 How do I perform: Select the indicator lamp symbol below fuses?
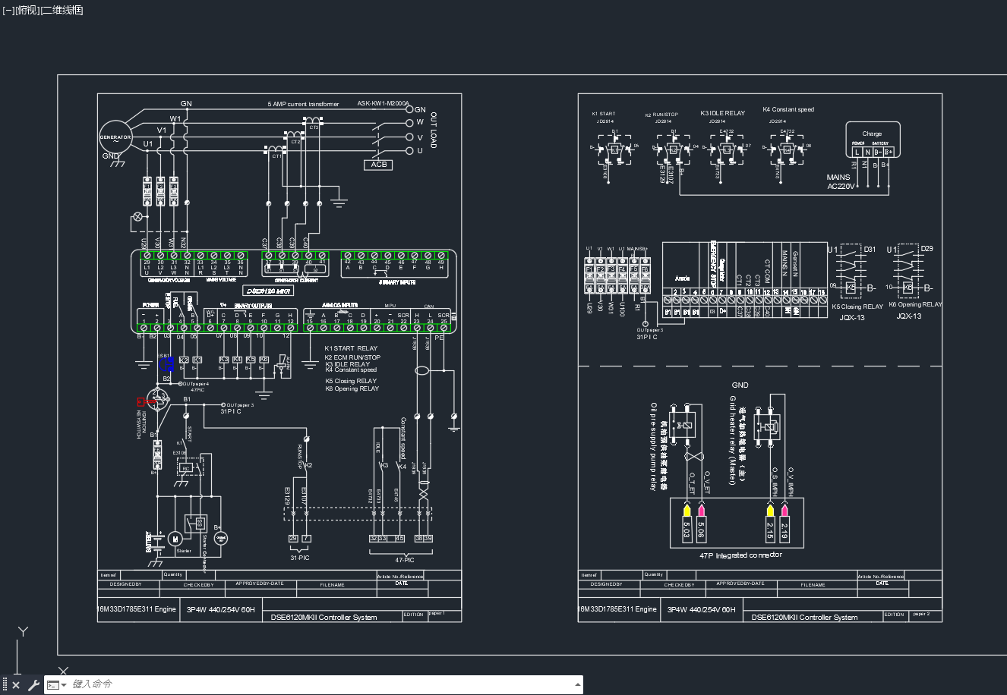coord(138,216)
